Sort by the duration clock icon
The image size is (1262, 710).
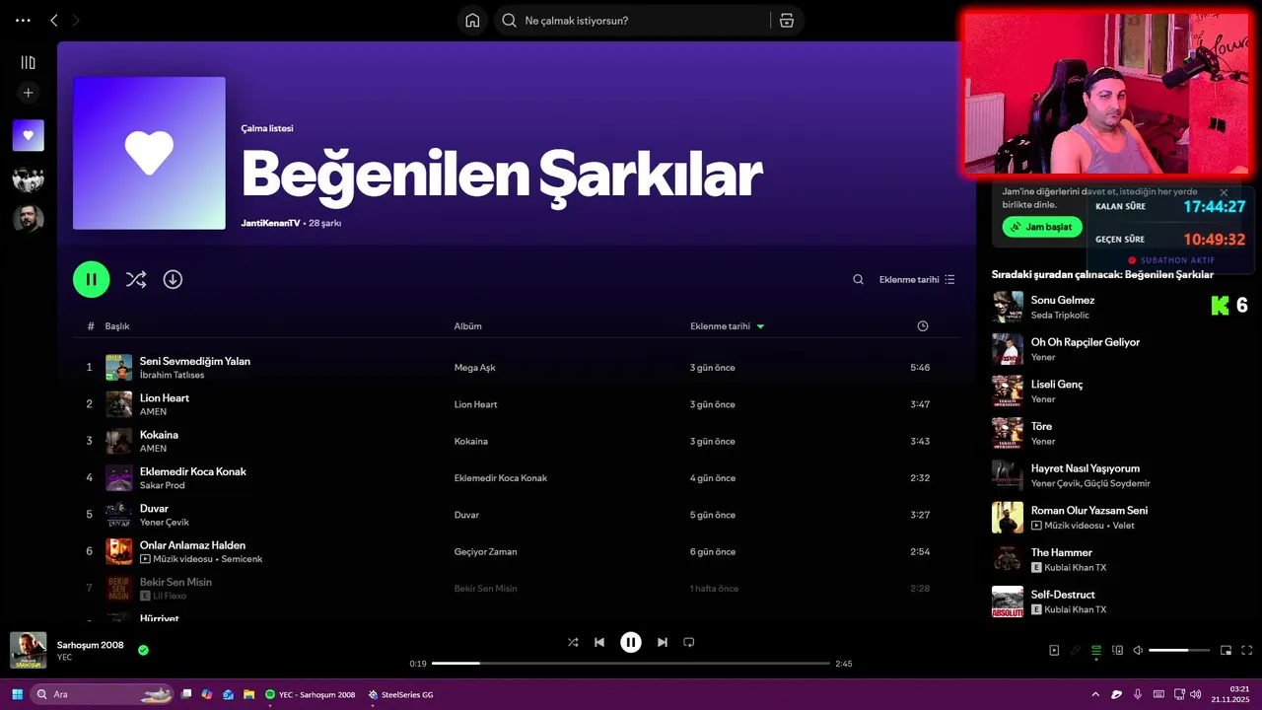(x=922, y=326)
